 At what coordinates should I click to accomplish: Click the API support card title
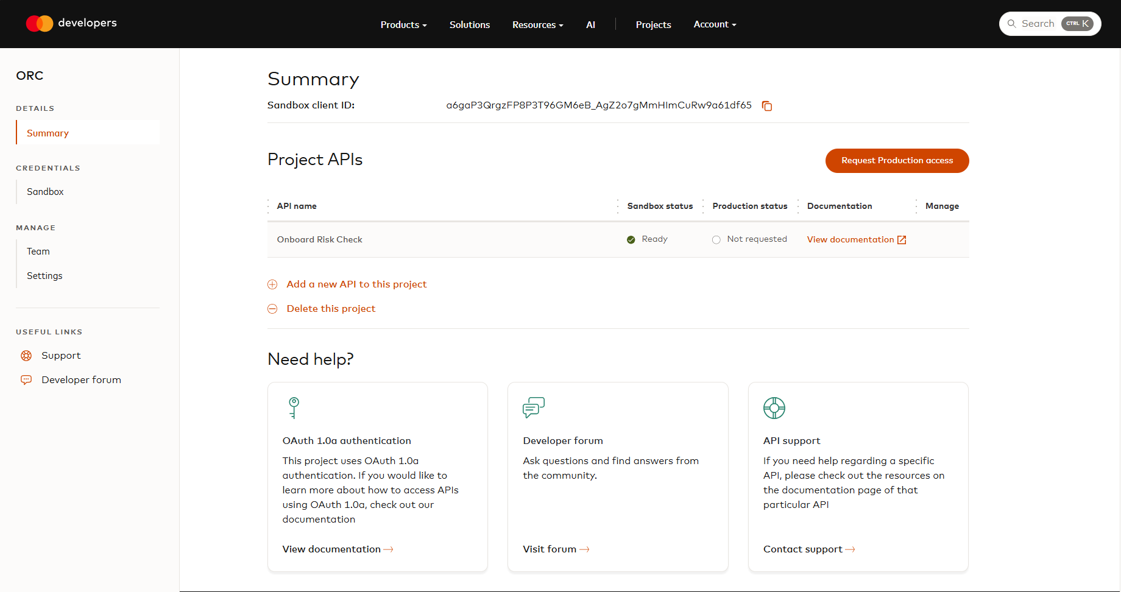[791, 441]
